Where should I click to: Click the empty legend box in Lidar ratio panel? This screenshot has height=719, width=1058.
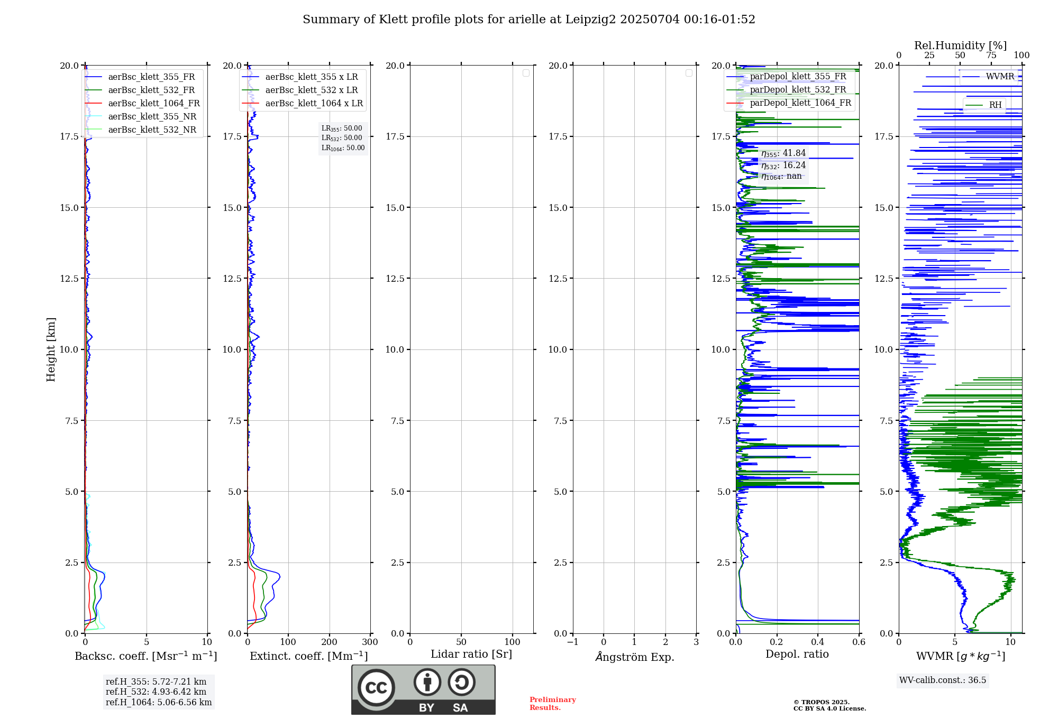point(526,73)
